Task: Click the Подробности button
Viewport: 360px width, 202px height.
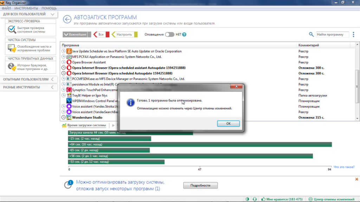Action: (x=200, y=185)
